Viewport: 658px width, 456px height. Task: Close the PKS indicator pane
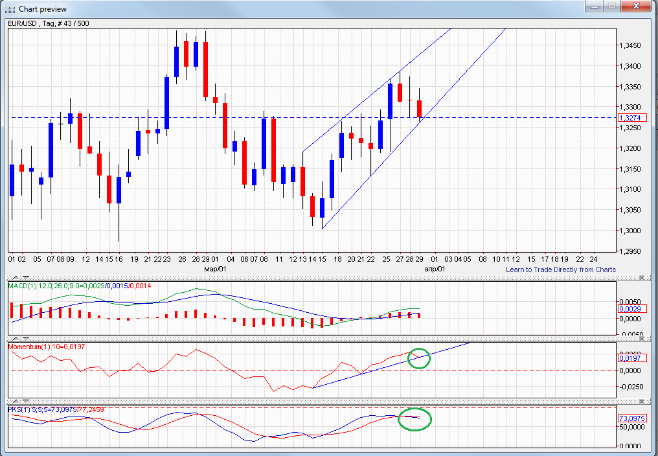tap(642, 402)
